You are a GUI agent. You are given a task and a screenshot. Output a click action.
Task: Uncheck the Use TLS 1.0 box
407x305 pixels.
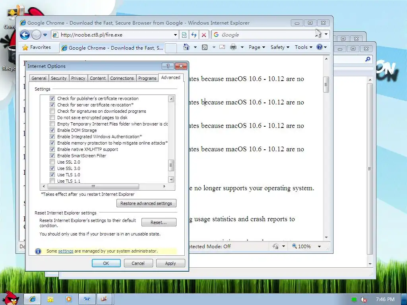52,175
